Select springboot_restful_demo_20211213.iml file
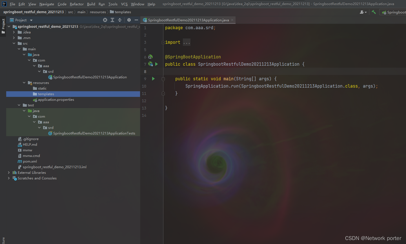406x244 pixels. [52, 167]
